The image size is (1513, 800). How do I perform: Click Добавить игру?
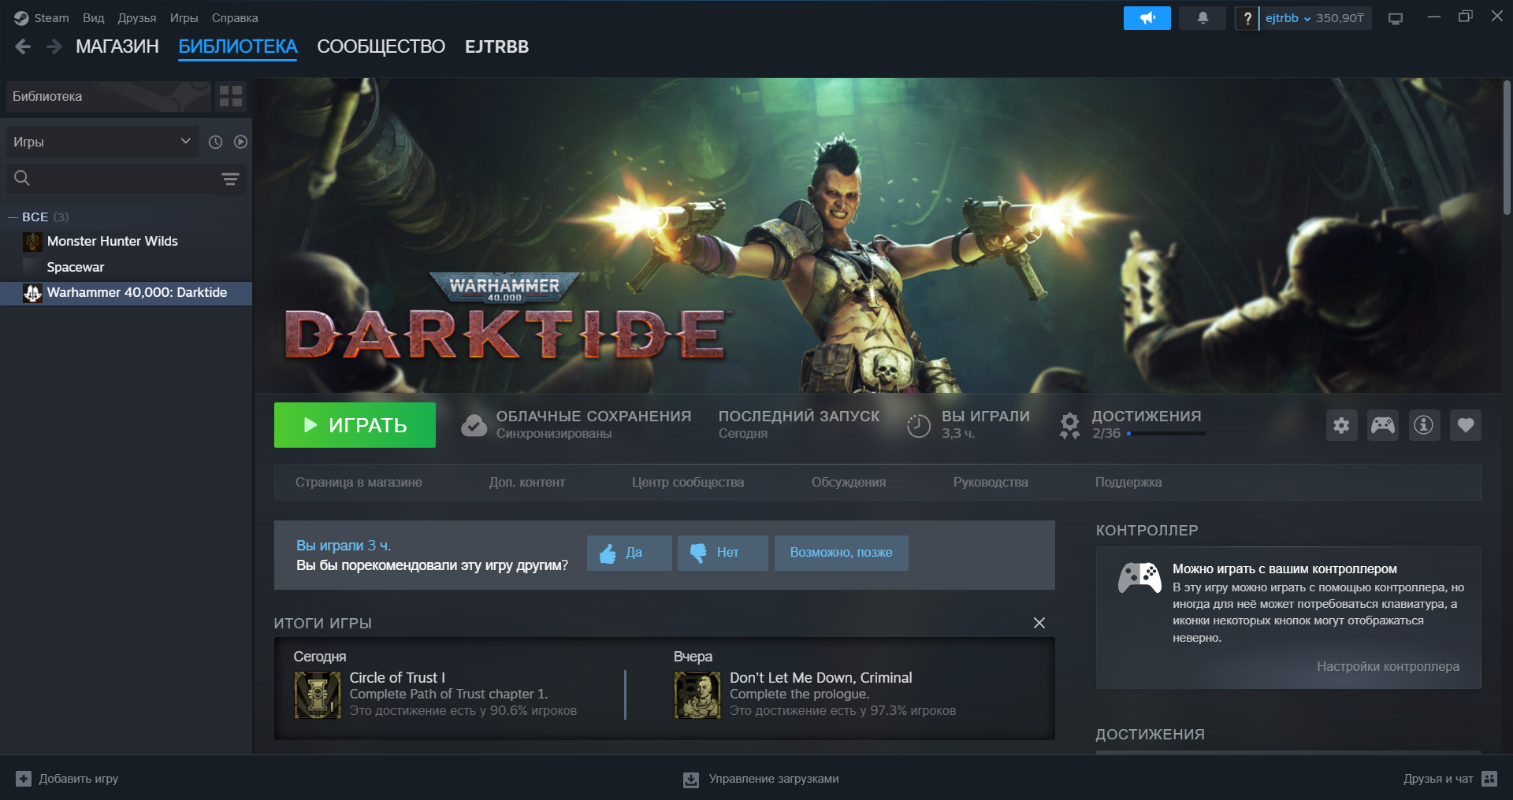pos(67,779)
